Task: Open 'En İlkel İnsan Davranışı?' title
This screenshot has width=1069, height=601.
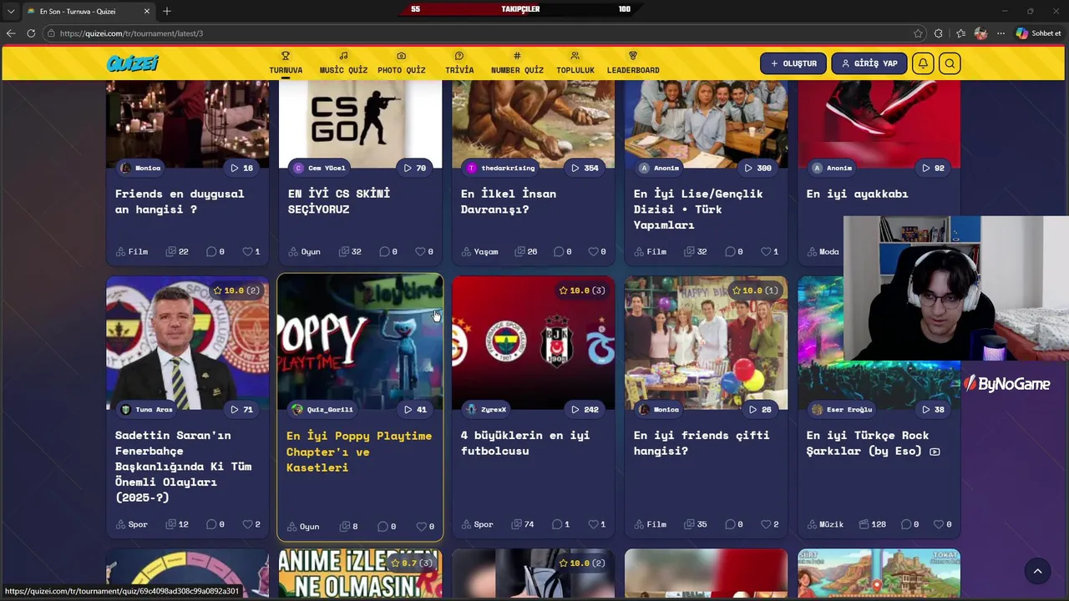Action: 509,201
